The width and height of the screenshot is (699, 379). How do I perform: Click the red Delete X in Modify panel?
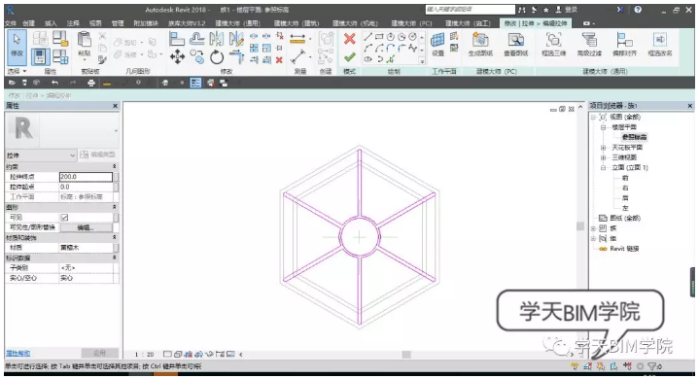coord(279,59)
